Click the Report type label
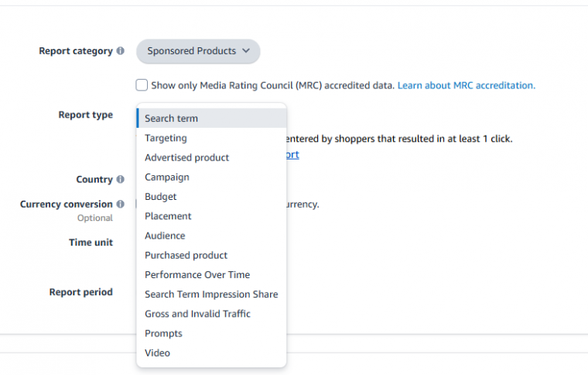 (86, 115)
